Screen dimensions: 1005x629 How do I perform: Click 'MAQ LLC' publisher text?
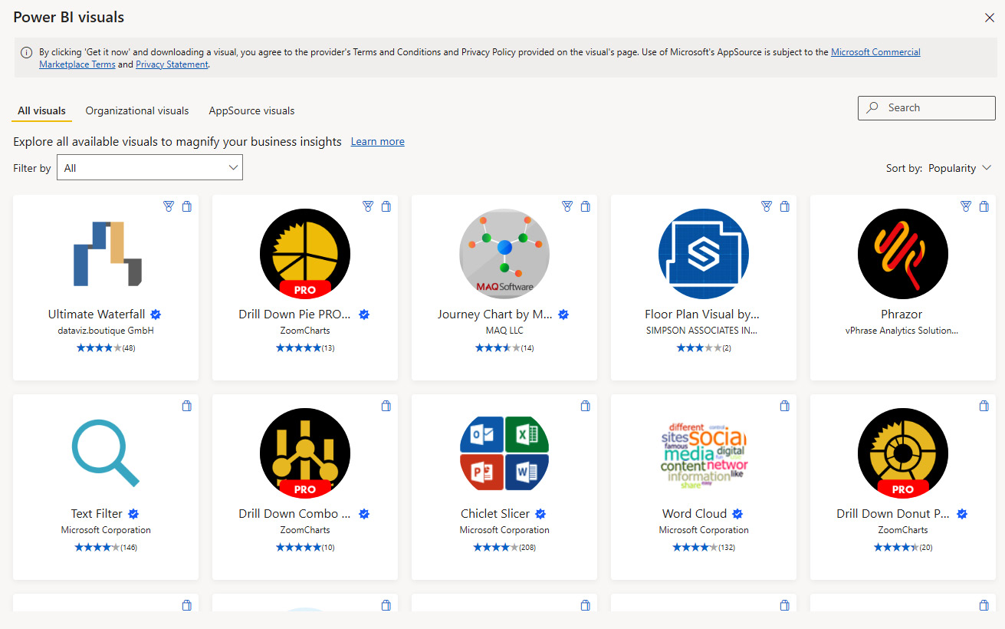[x=504, y=331]
